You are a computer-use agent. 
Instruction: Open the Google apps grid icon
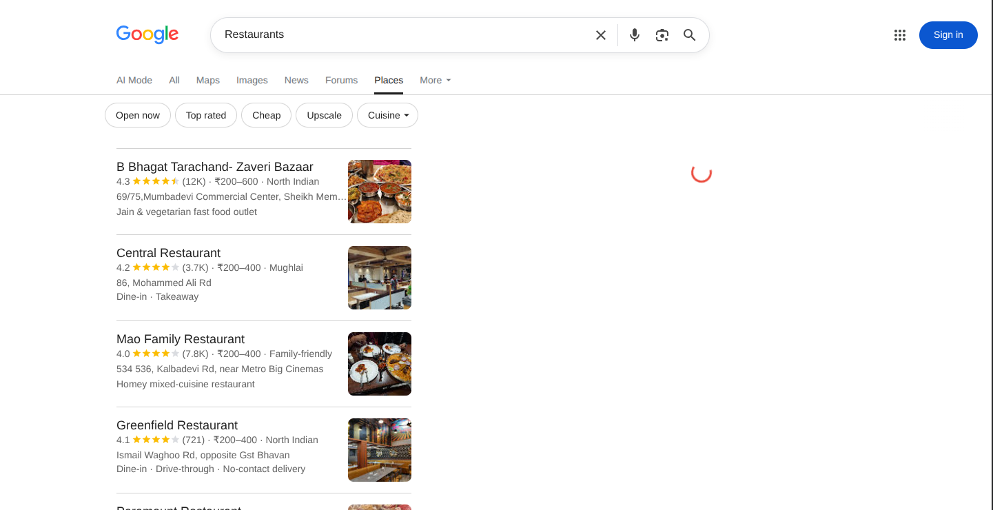(900, 35)
